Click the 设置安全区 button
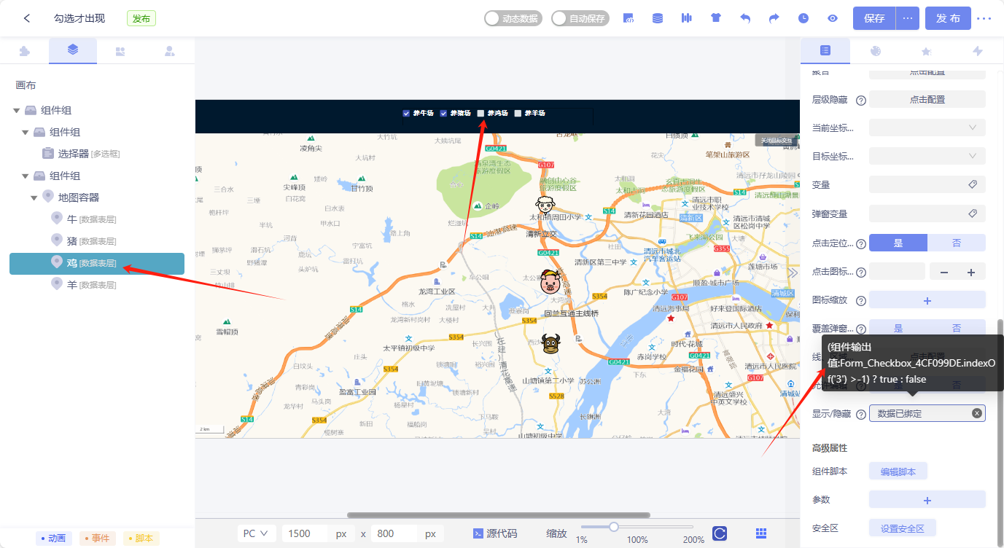1004x548 pixels. pyautogui.click(x=903, y=528)
